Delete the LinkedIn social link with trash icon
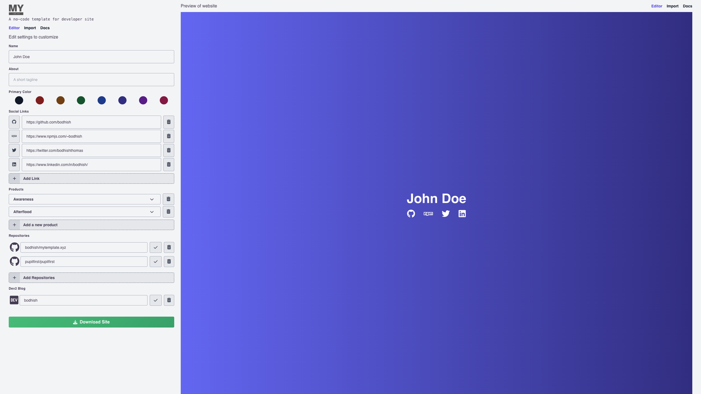 (169, 165)
